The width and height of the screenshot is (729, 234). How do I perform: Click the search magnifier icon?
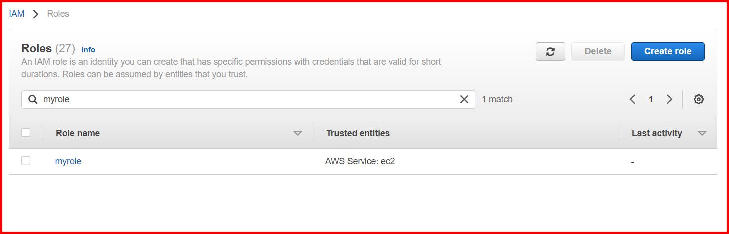[33, 99]
